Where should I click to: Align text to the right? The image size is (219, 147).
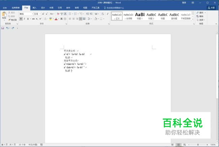pos(77,19)
